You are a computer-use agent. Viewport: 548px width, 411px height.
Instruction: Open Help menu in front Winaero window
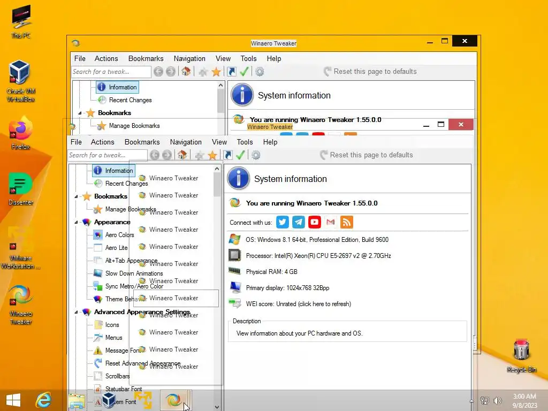(270, 142)
